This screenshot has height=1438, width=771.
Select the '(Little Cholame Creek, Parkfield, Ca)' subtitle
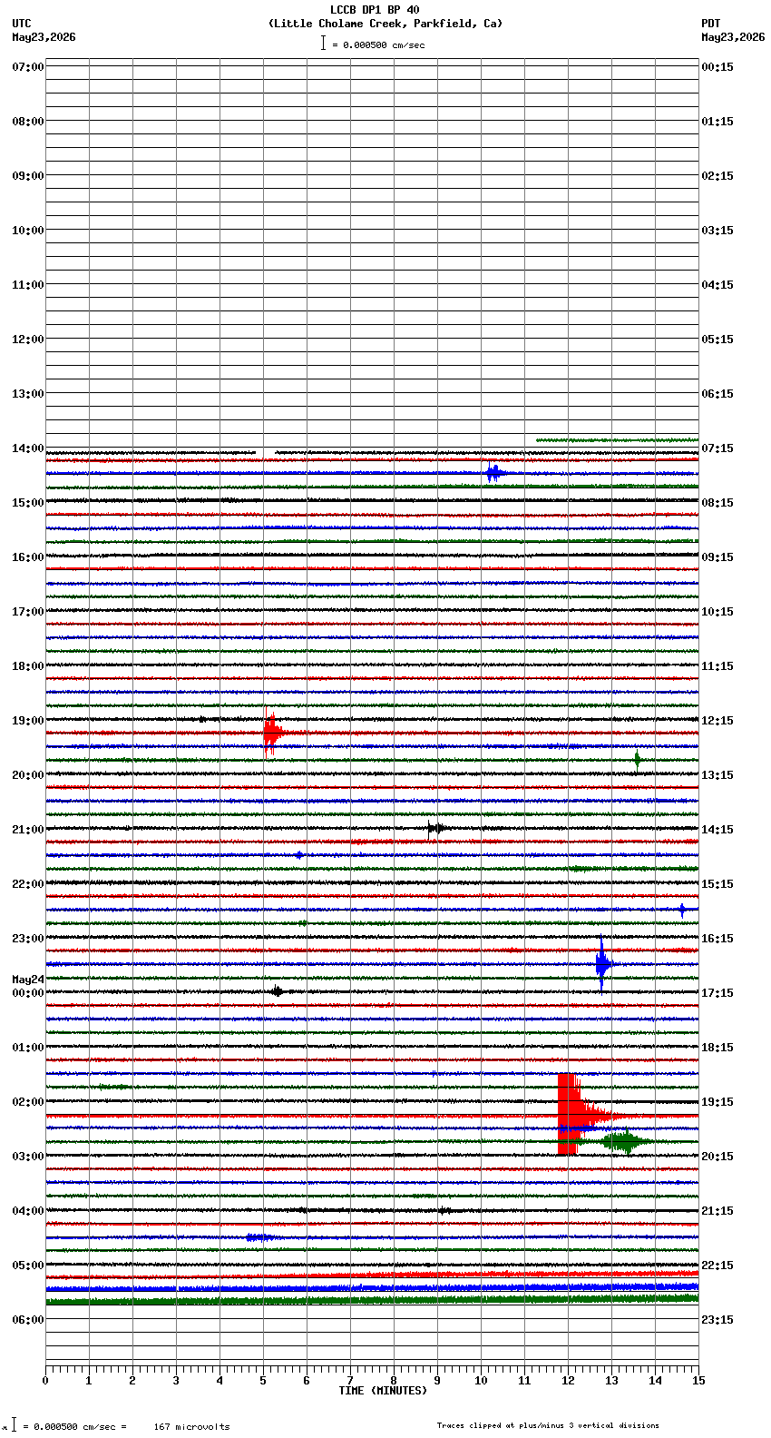385,24
